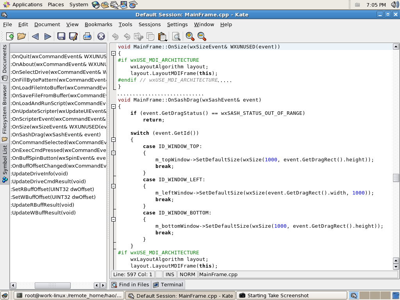Toggle the INS insert mode indicator
The height and width of the screenshot is (300, 400).
point(170,275)
